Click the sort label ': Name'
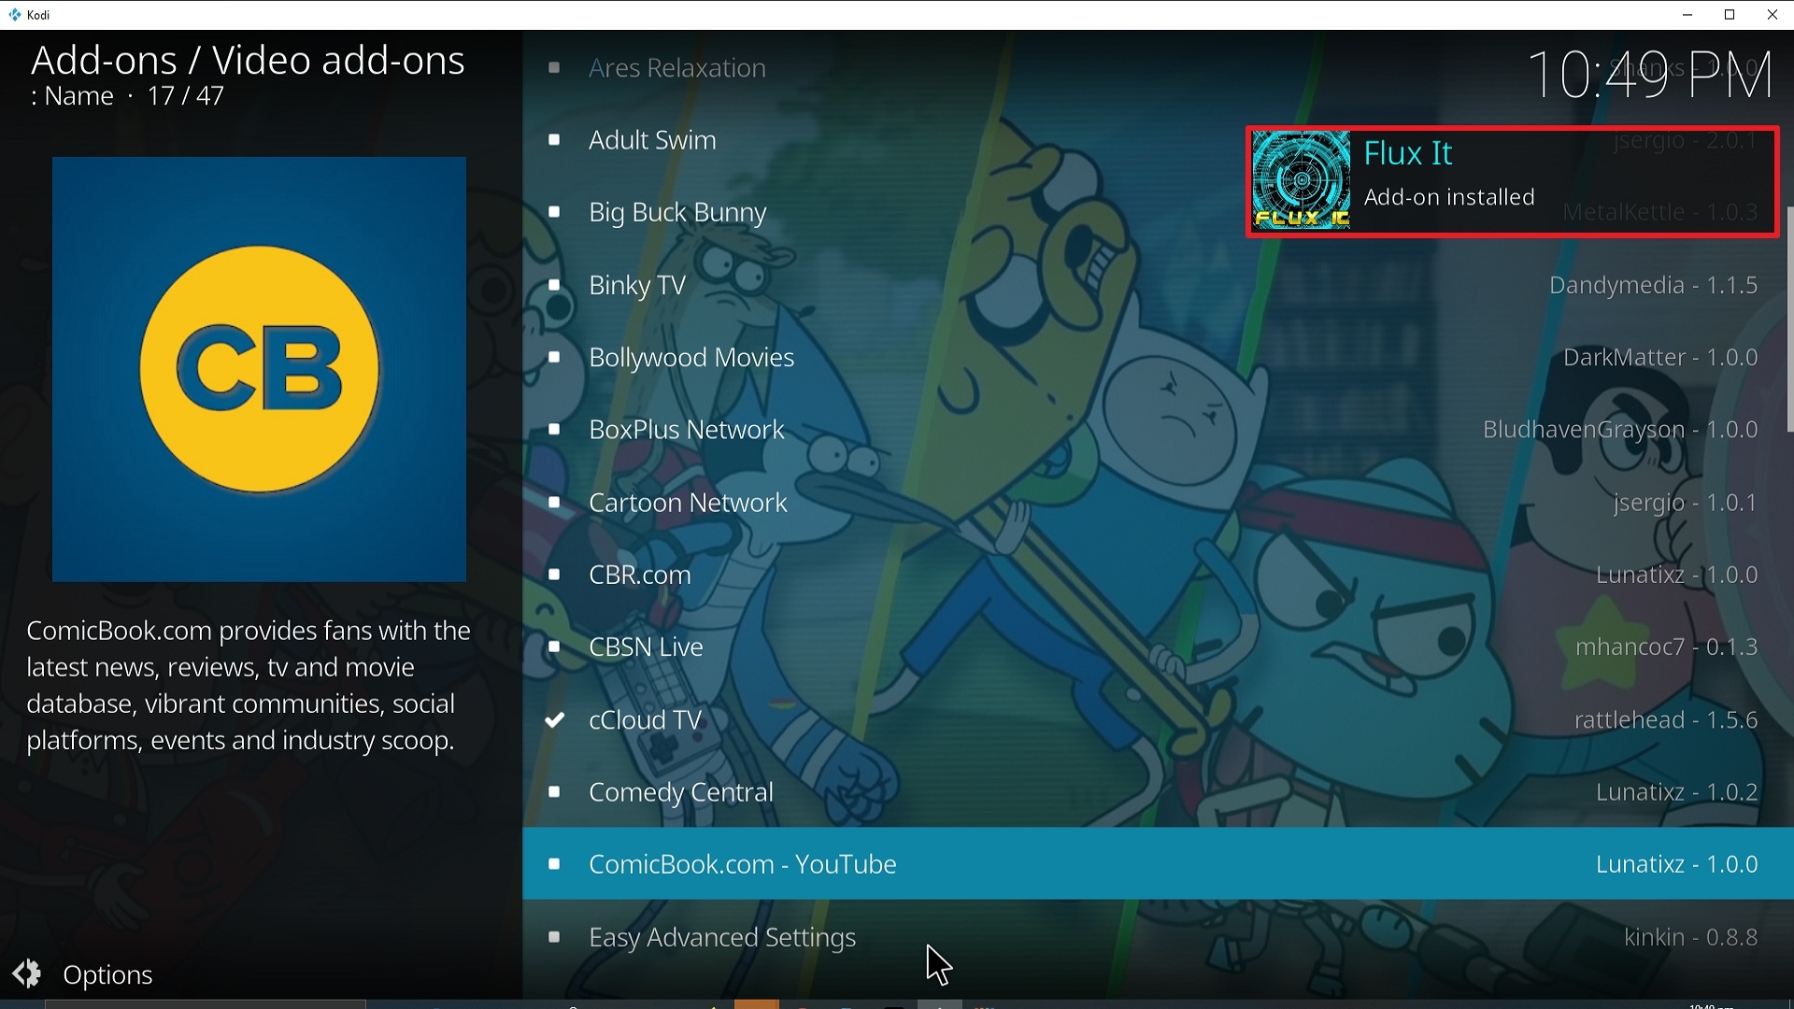 point(71,96)
